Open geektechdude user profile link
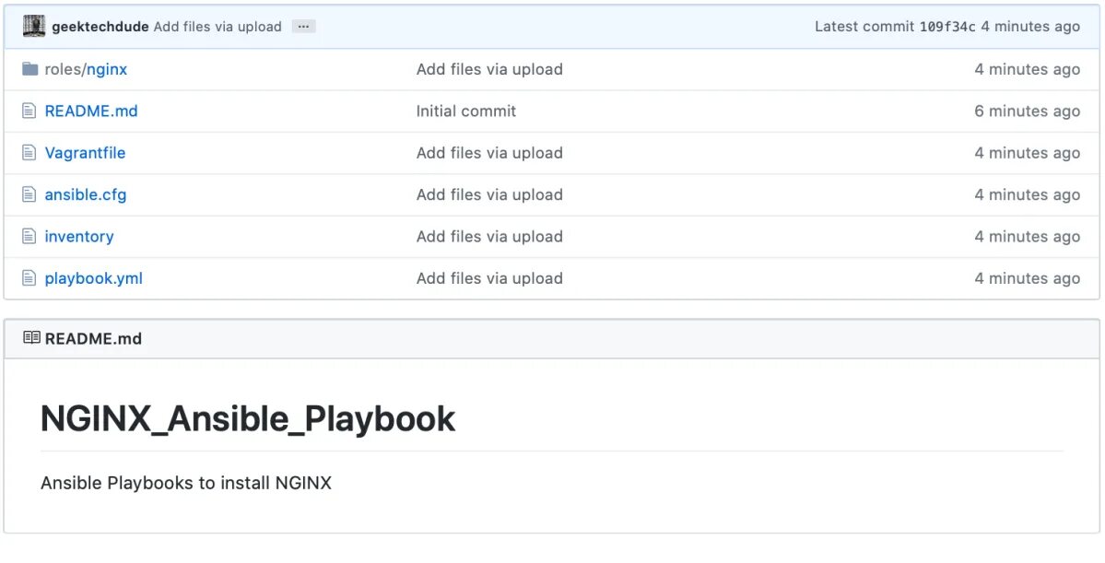 tap(100, 27)
